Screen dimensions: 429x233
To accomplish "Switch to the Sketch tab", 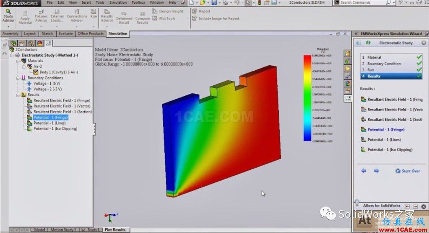I will tap(47, 33).
